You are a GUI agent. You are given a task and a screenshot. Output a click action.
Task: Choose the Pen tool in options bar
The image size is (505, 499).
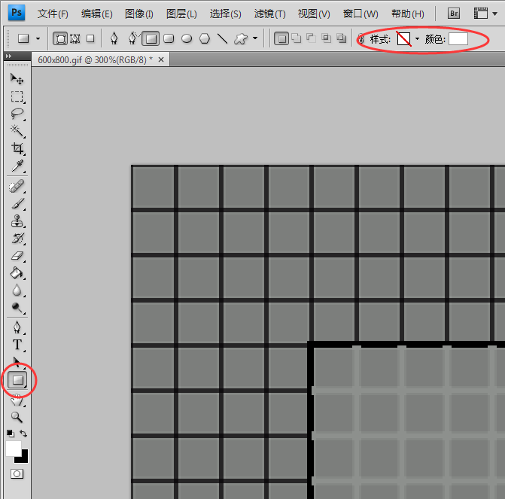pyautogui.click(x=114, y=39)
